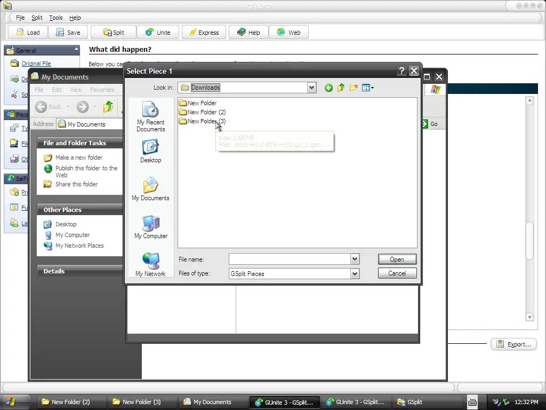The width and height of the screenshot is (546, 410).
Task: Click the Web toolbar button
Action: click(x=288, y=33)
